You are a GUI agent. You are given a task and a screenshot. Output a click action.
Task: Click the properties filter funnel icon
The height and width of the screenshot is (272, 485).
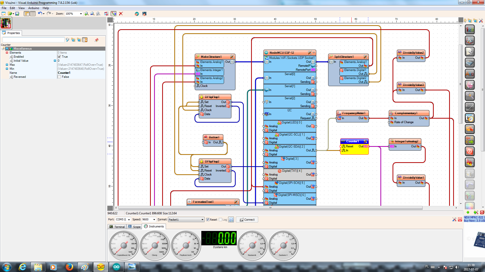(x=67, y=40)
